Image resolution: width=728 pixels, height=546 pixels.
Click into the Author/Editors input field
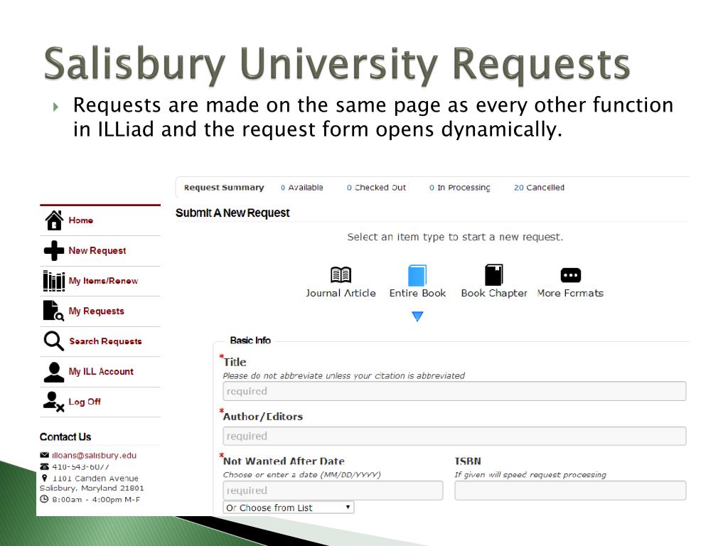coord(454,436)
